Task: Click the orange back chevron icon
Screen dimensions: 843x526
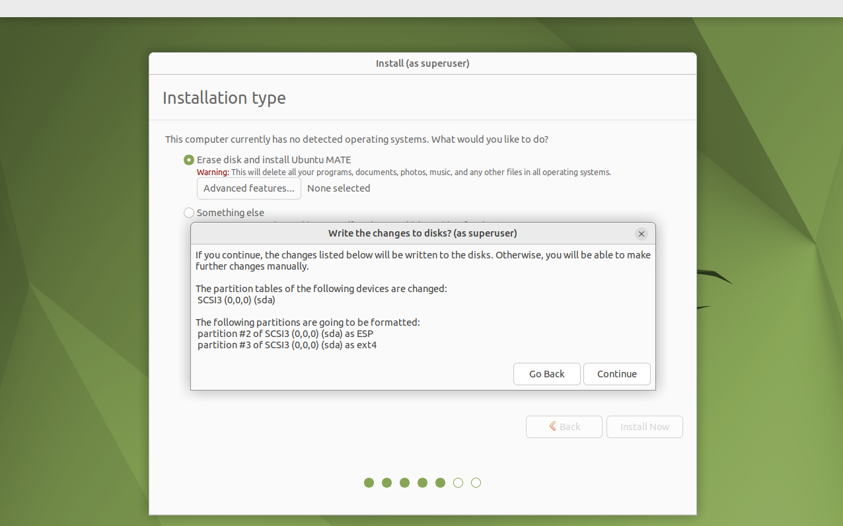Action: click(x=552, y=426)
